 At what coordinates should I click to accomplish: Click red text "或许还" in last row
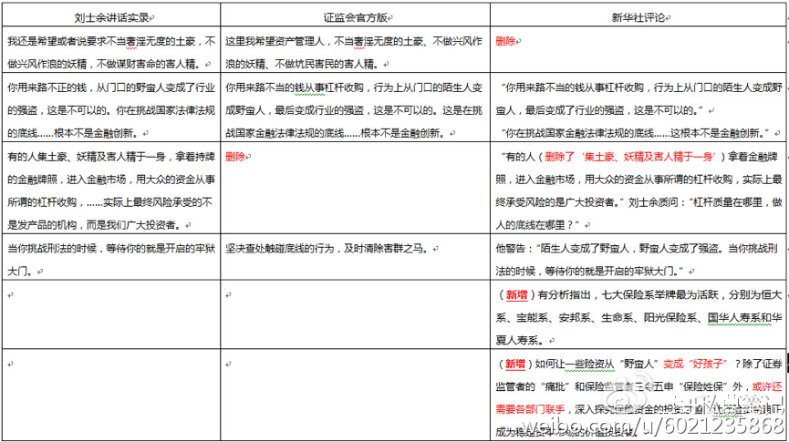click(x=767, y=386)
